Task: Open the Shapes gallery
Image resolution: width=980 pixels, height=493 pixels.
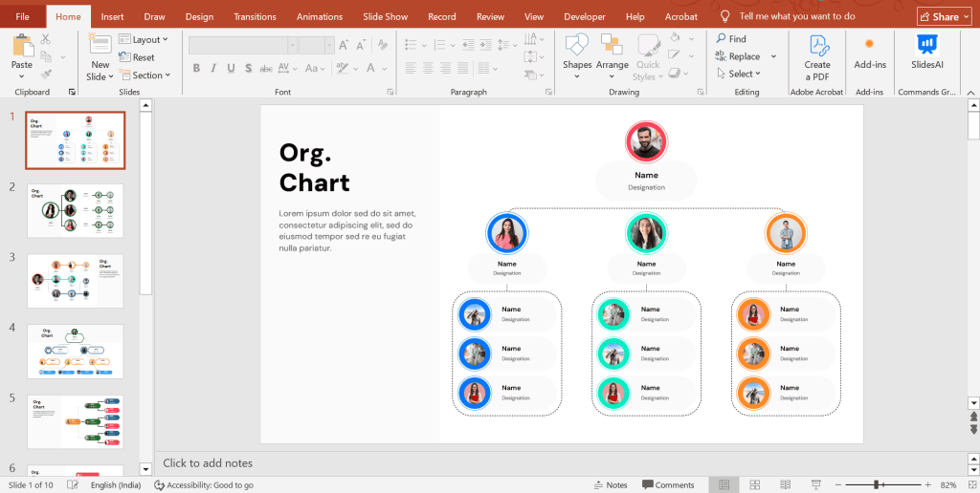Action: pyautogui.click(x=577, y=46)
